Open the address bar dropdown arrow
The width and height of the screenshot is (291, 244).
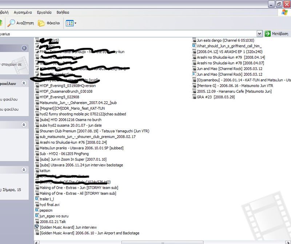click(x=260, y=33)
